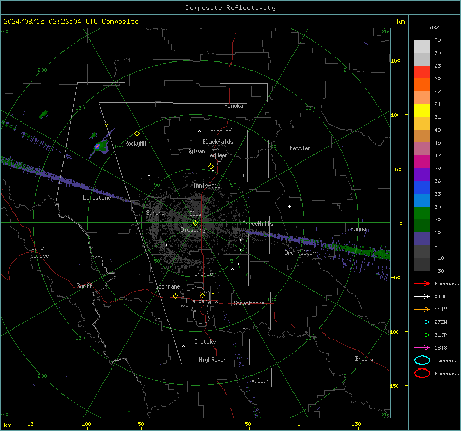This screenshot has width=461, height=431.
Task: Click the dBZ legend heading
Action: pos(434,27)
